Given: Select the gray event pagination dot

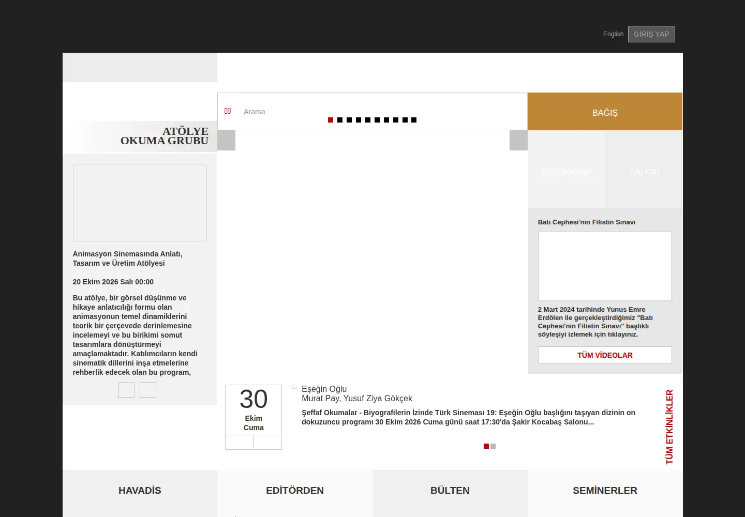Looking at the screenshot, I should click(x=493, y=446).
